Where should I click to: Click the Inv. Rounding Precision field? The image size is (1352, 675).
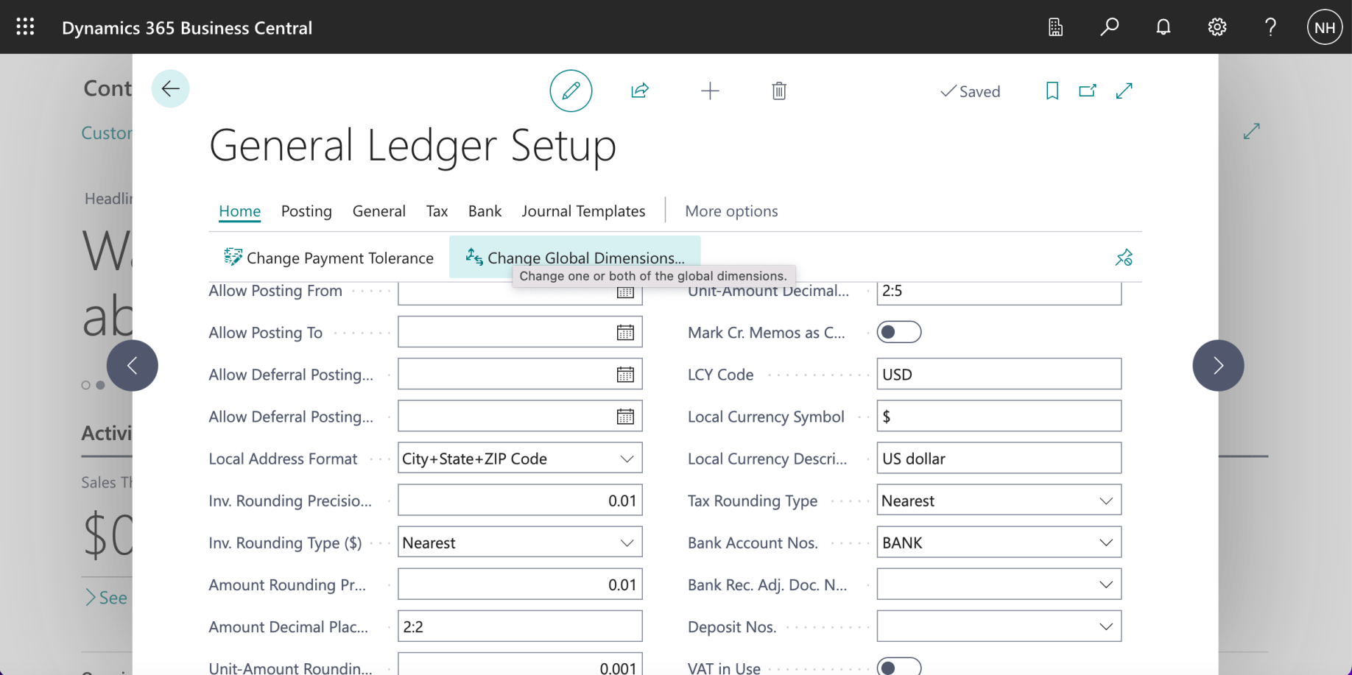(x=520, y=500)
